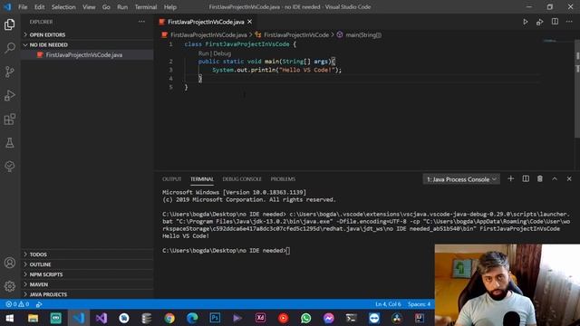580x326 pixels.
Task: Split the terminal panel
Action: pos(526,179)
